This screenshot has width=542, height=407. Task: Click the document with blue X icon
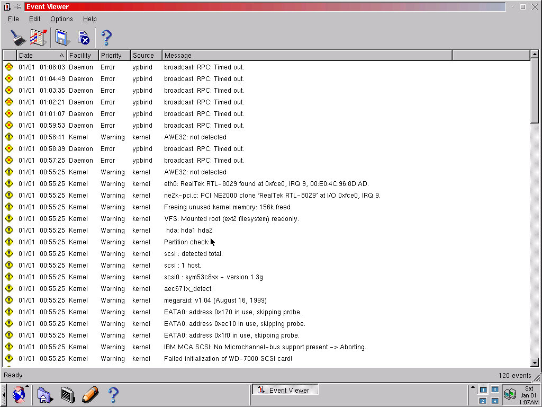click(x=83, y=38)
